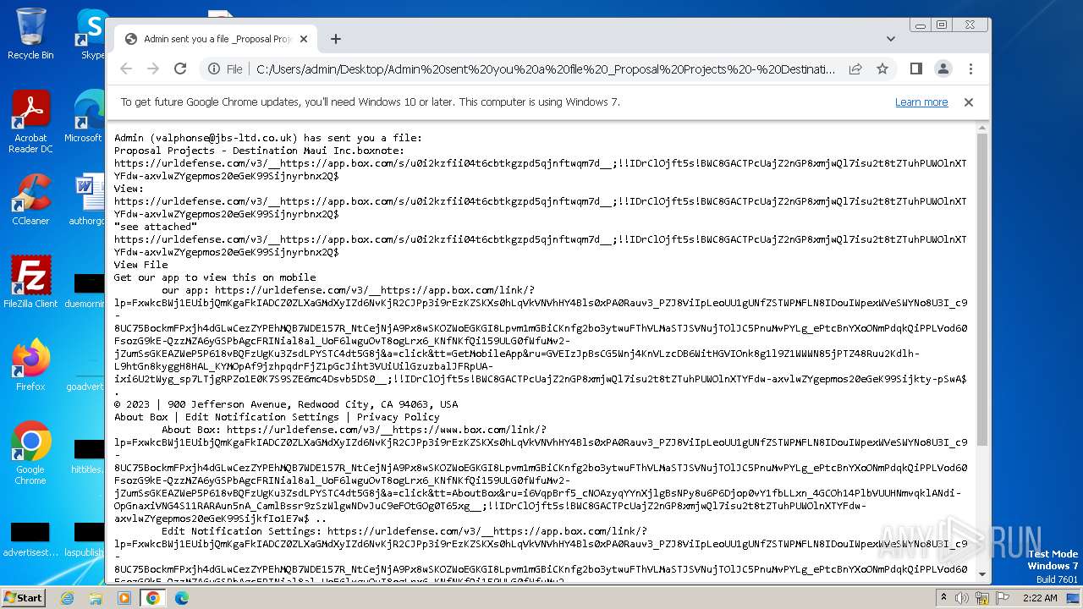Open the Learn more link
1083x609 pixels.
tap(921, 102)
